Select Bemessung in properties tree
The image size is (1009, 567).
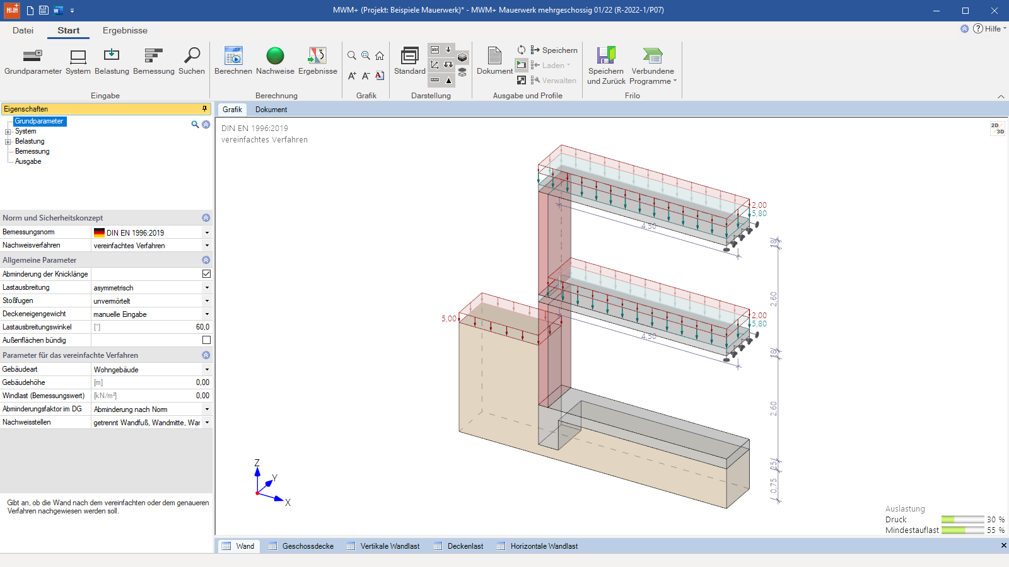click(x=32, y=151)
